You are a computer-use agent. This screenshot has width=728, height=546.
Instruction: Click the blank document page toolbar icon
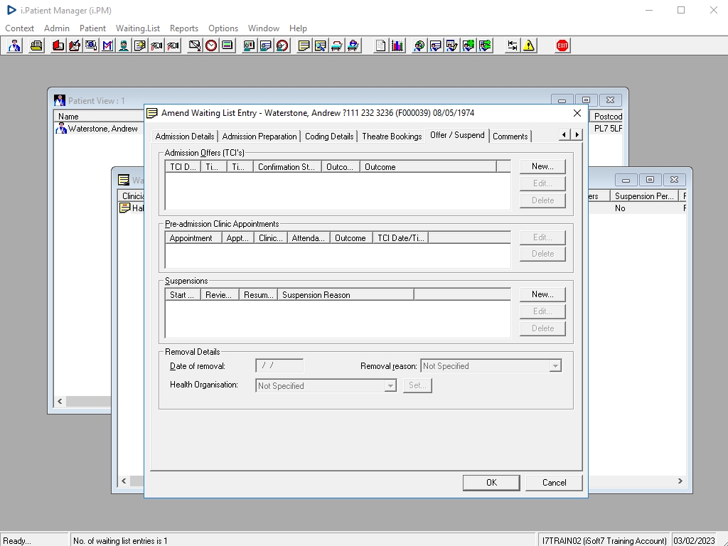(381, 45)
